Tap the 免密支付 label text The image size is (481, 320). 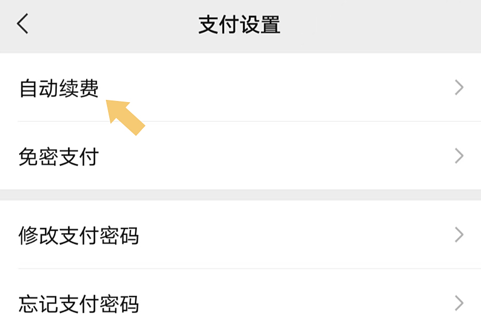[59, 157]
